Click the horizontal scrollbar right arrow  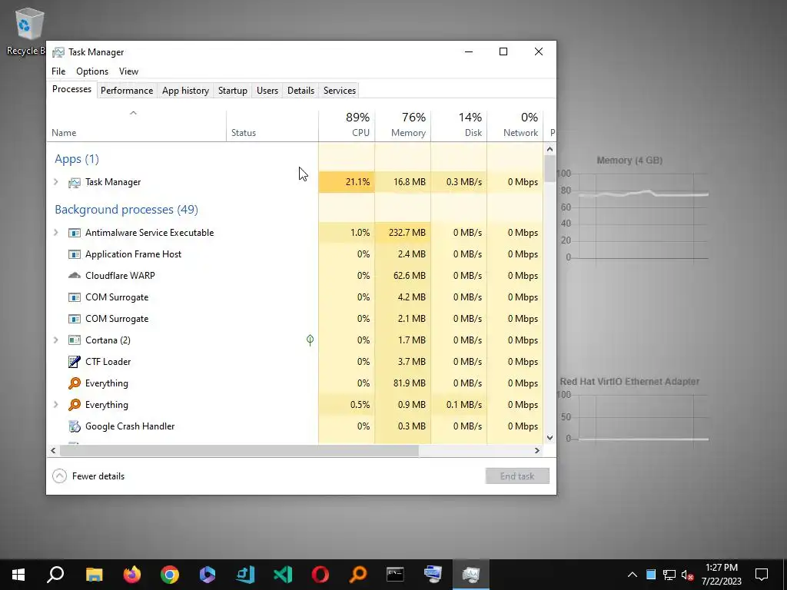(x=537, y=450)
